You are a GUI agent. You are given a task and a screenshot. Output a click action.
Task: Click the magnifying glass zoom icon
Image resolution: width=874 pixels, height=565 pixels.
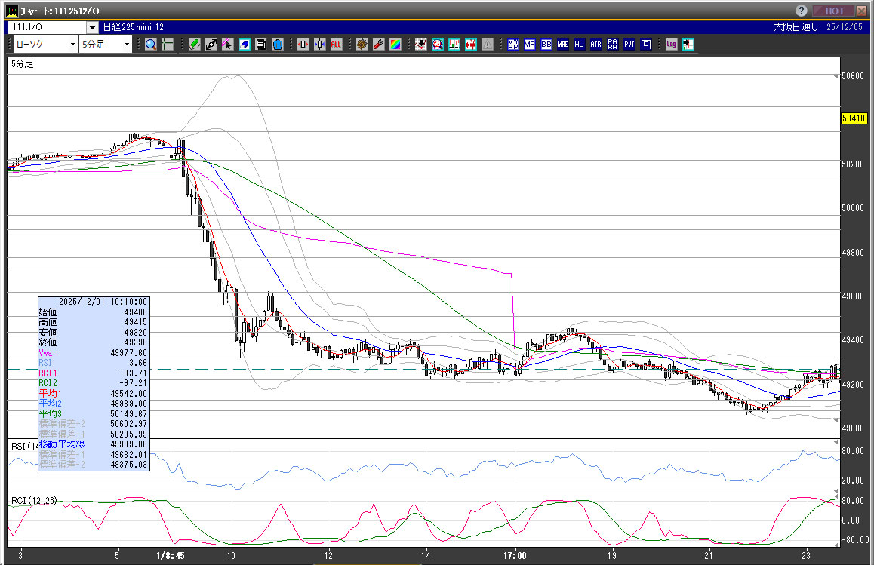tap(151, 45)
